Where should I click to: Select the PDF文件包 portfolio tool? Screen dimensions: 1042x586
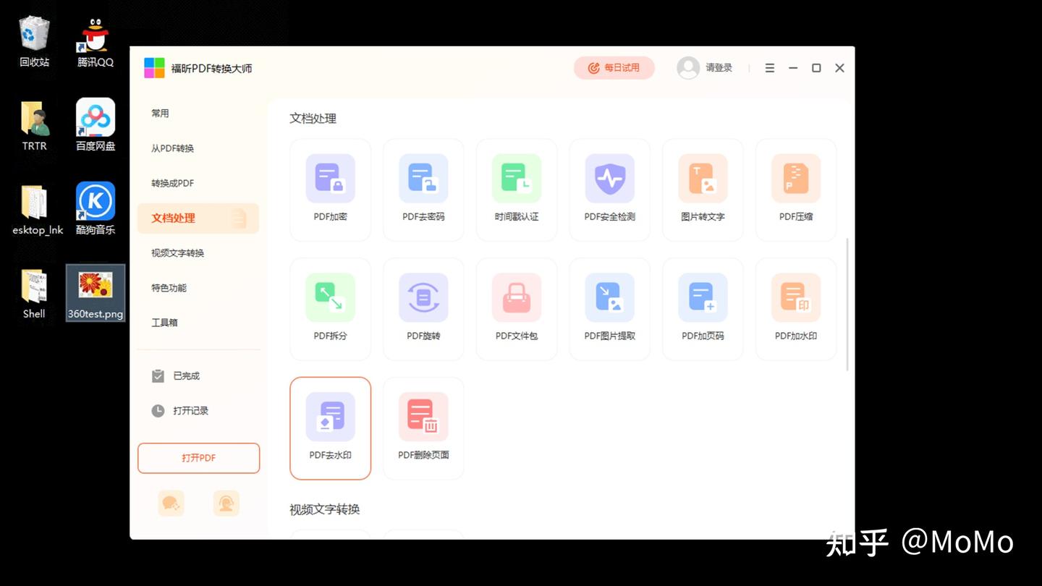pyautogui.click(x=517, y=309)
